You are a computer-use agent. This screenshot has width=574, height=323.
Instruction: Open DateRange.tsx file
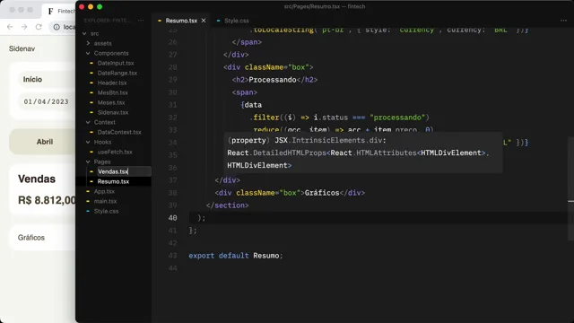coord(117,73)
